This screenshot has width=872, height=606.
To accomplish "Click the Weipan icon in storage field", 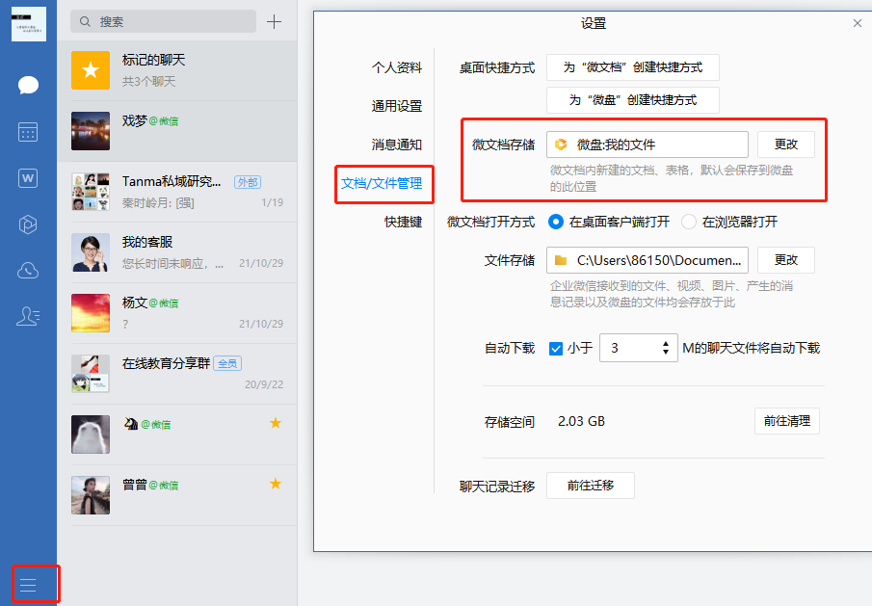I will click(561, 145).
